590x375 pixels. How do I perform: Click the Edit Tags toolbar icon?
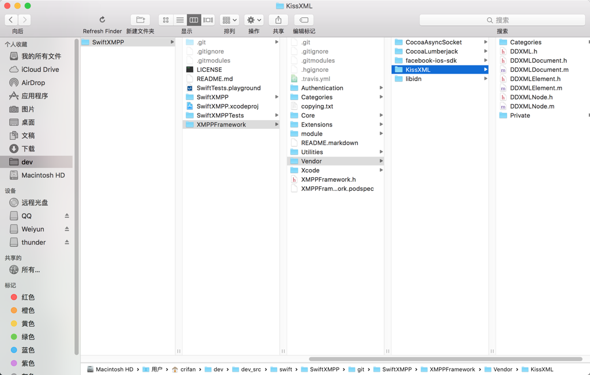(x=304, y=20)
